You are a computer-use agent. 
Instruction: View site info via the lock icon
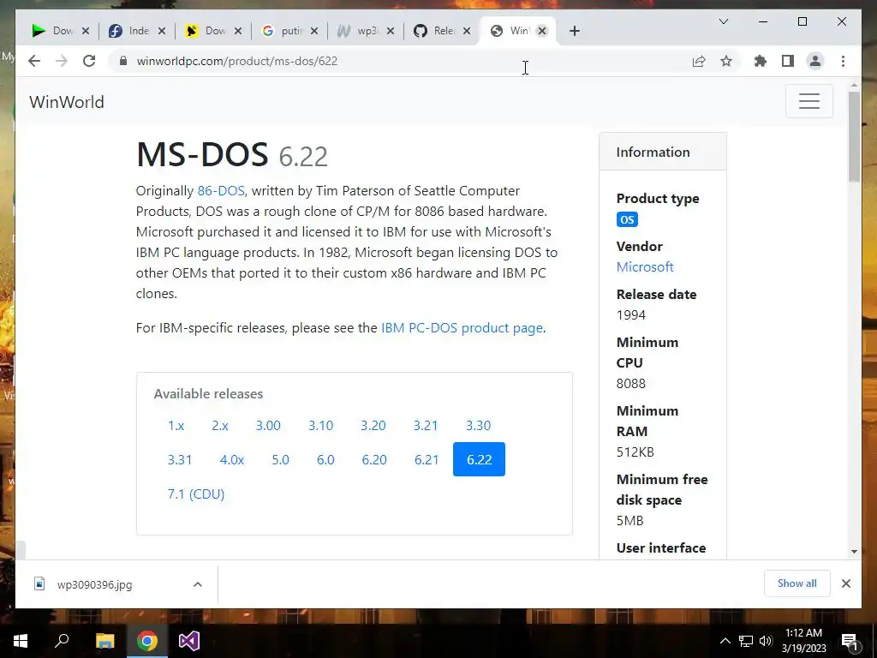point(123,61)
